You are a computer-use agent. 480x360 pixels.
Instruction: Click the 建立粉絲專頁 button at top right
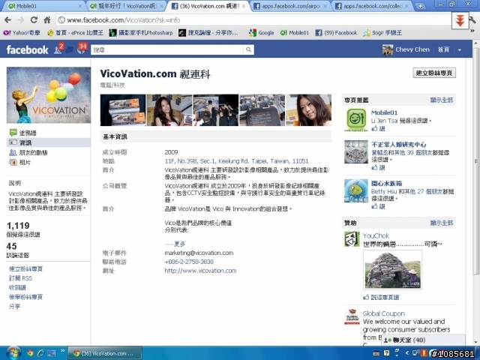point(434,73)
